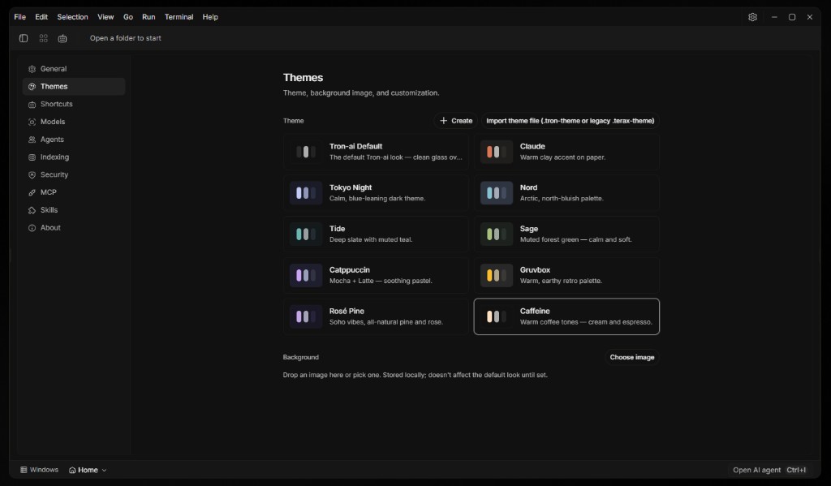This screenshot has height=486, width=831.
Task: Switch to the Indexing section
Action: point(74,157)
